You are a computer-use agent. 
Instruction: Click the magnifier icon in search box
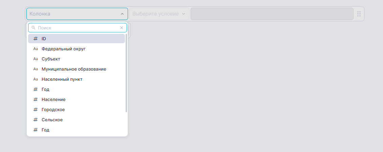click(34, 28)
